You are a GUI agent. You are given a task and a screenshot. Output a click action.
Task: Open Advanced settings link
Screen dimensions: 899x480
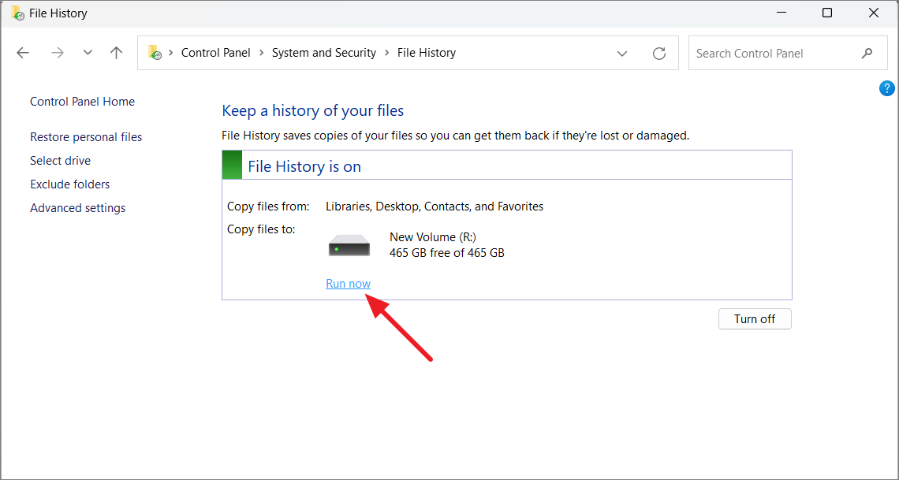coord(77,208)
